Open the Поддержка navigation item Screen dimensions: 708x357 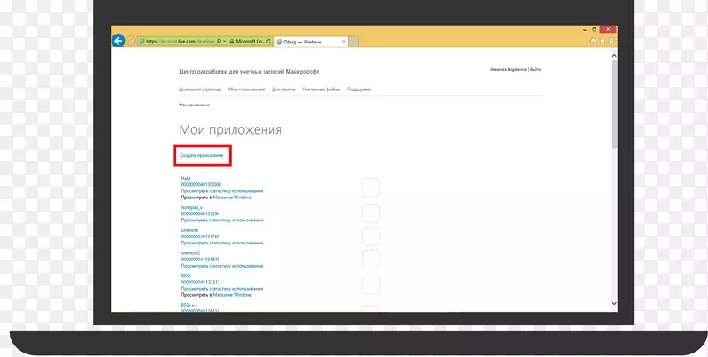click(358, 89)
